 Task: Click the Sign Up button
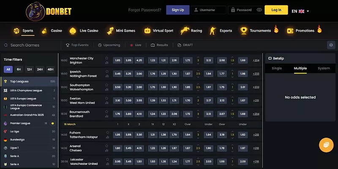tap(178, 10)
